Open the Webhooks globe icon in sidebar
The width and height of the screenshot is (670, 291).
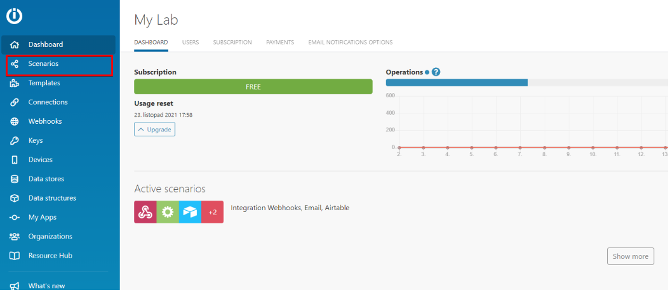[x=14, y=121]
